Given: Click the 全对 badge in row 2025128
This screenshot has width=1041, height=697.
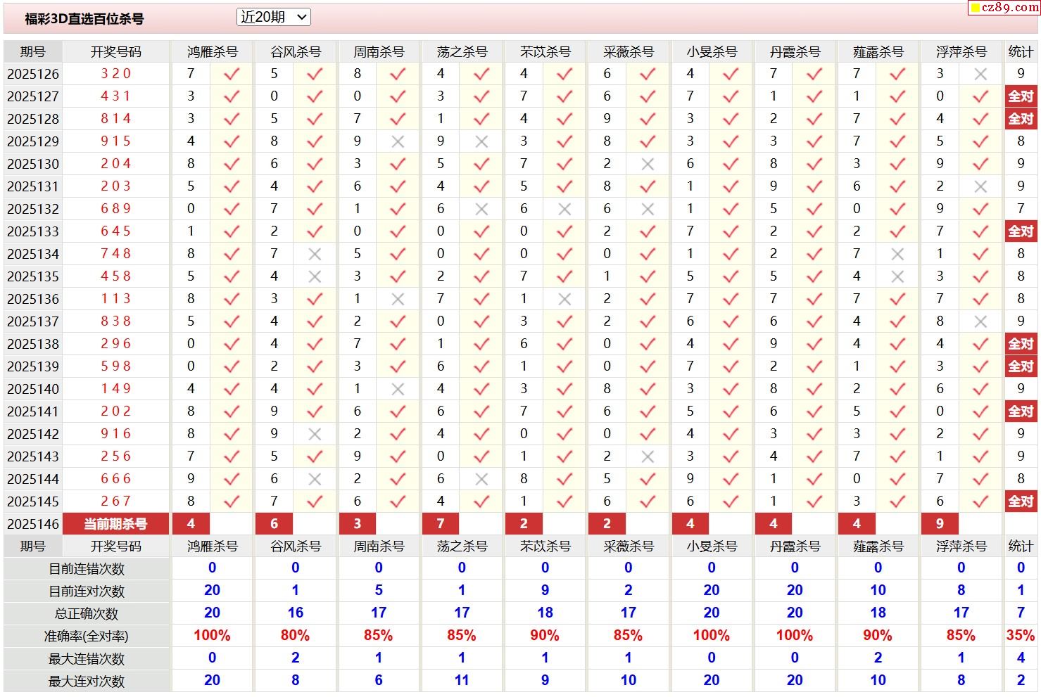Looking at the screenshot, I should click(x=1021, y=119).
